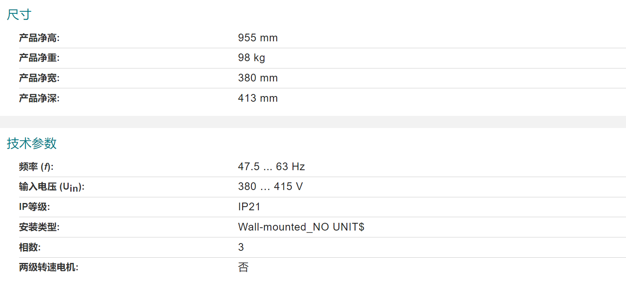Click the 技术参数 section heading
Screen dimensions: 626x282
click(x=32, y=143)
